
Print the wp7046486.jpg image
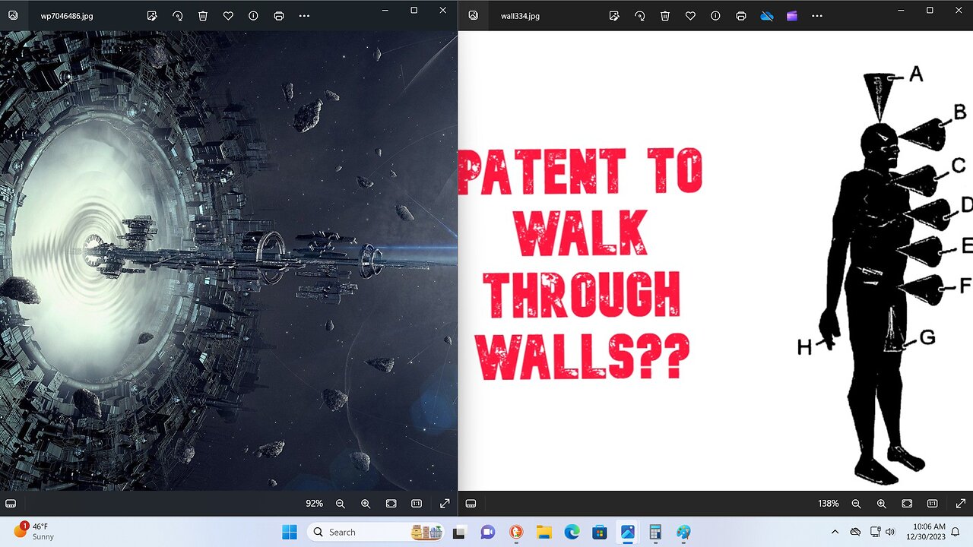coord(279,15)
